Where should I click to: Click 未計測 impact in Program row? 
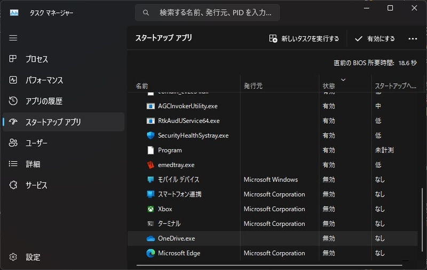tap(384, 150)
